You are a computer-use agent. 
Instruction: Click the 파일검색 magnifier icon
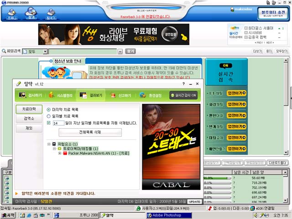tap(4, 51)
